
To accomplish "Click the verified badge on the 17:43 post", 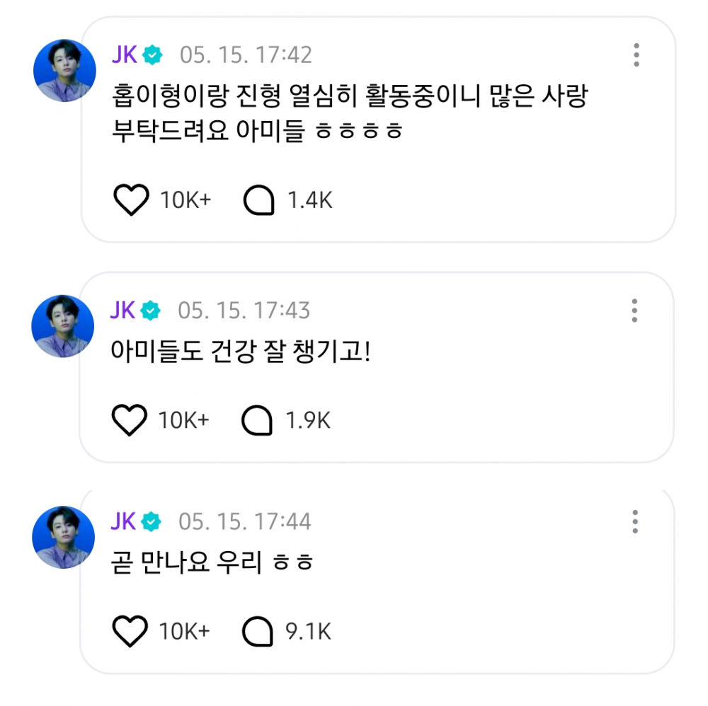I will click(152, 311).
